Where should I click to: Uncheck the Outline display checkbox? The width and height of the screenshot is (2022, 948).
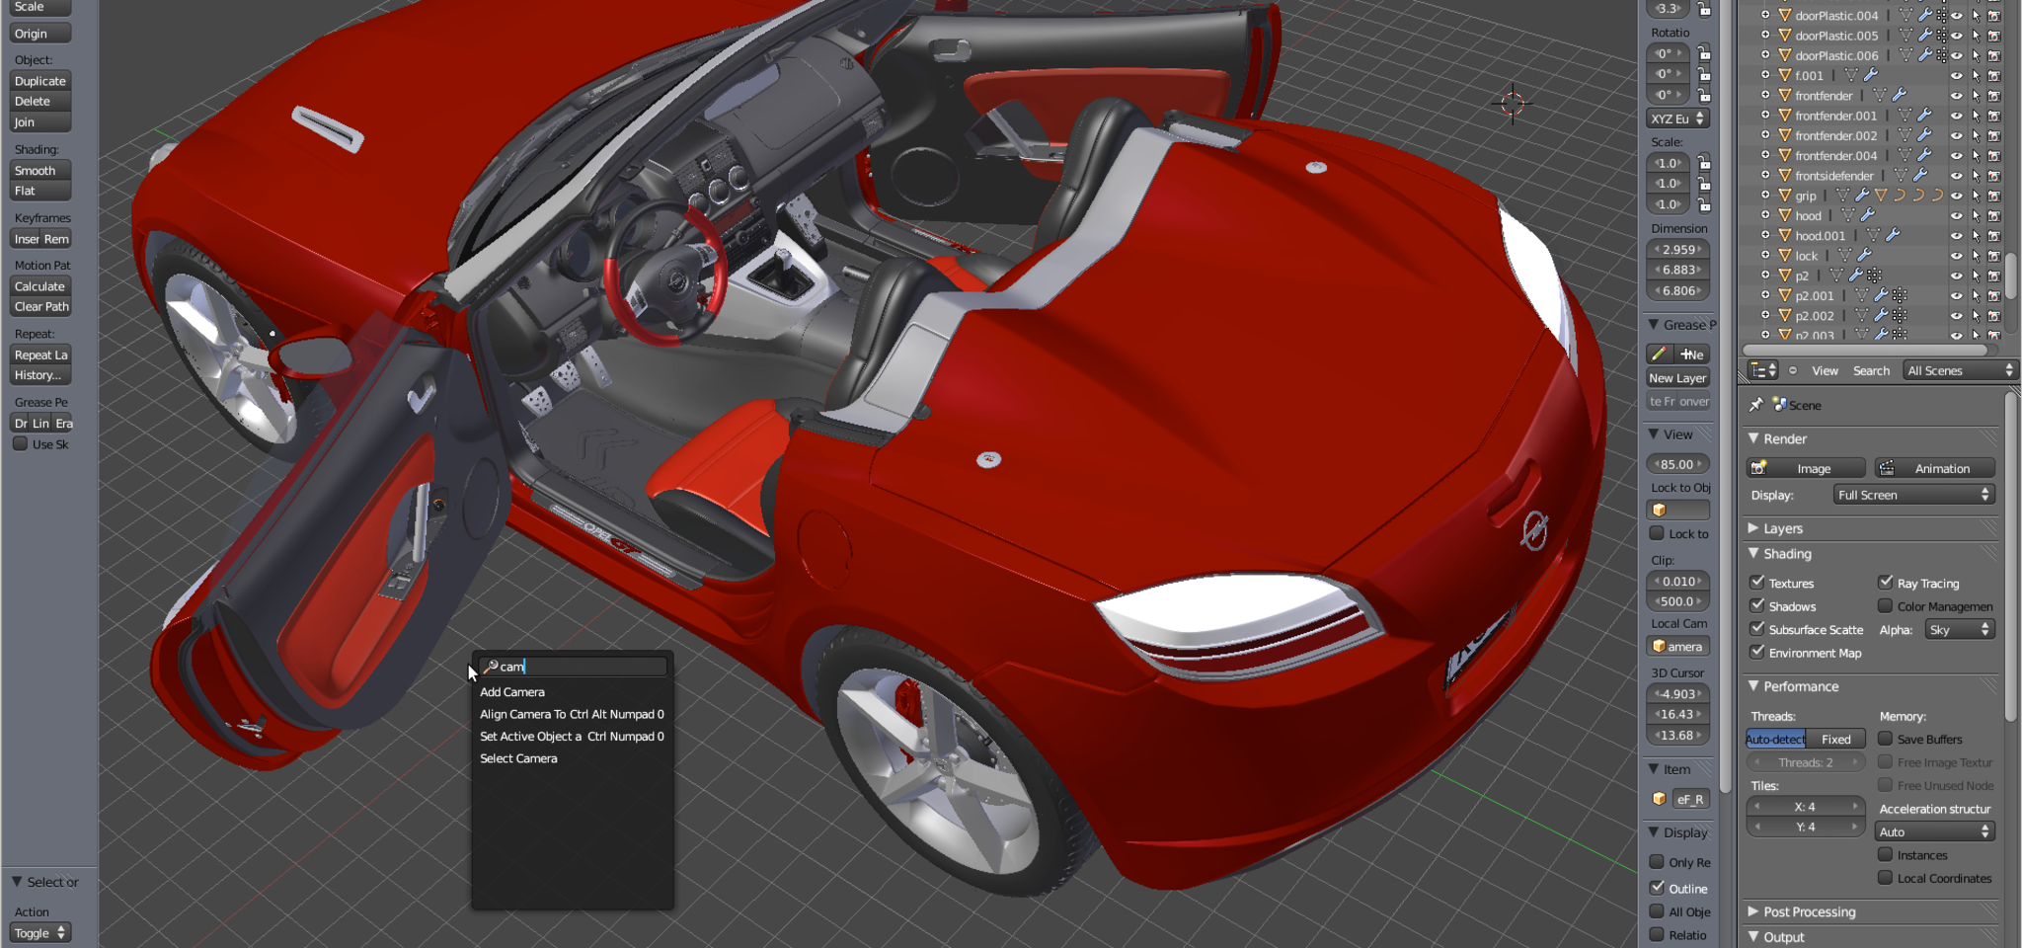(1658, 888)
